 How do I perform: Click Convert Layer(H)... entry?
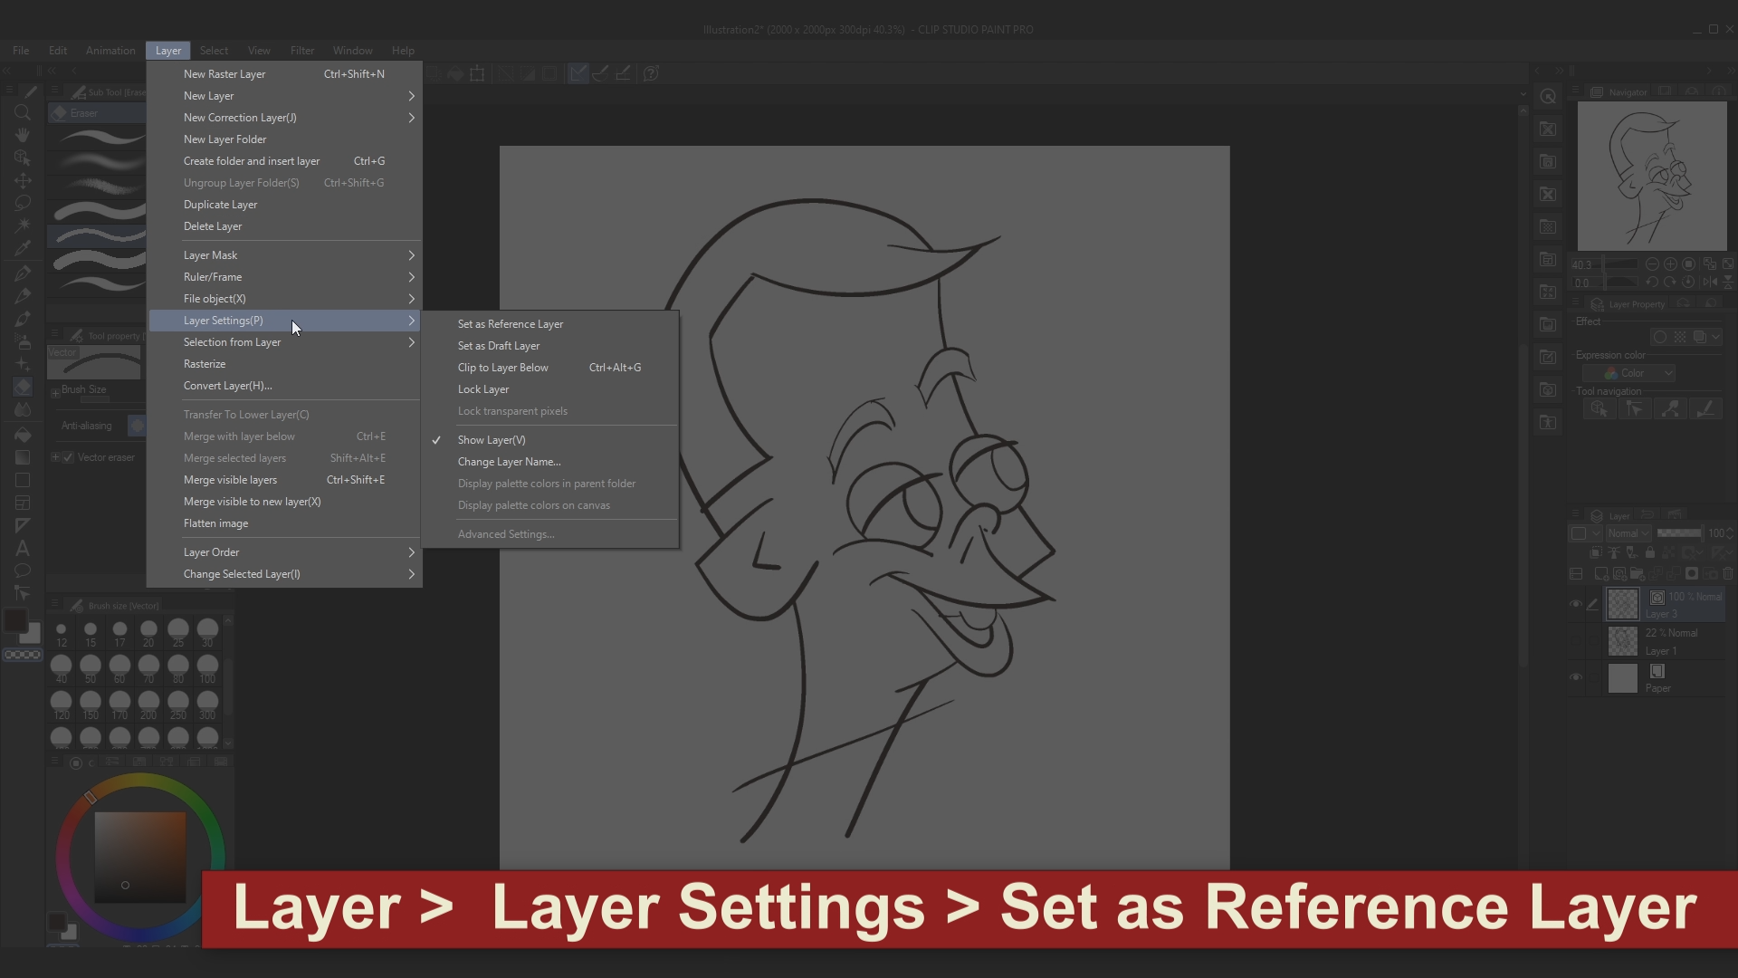285,386
